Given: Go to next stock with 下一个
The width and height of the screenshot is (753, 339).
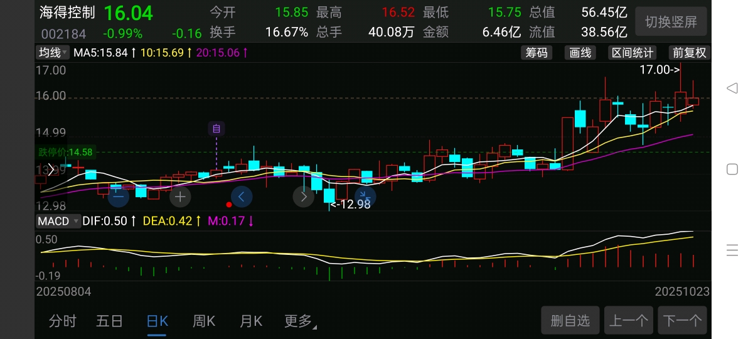Looking at the screenshot, I should [683, 321].
